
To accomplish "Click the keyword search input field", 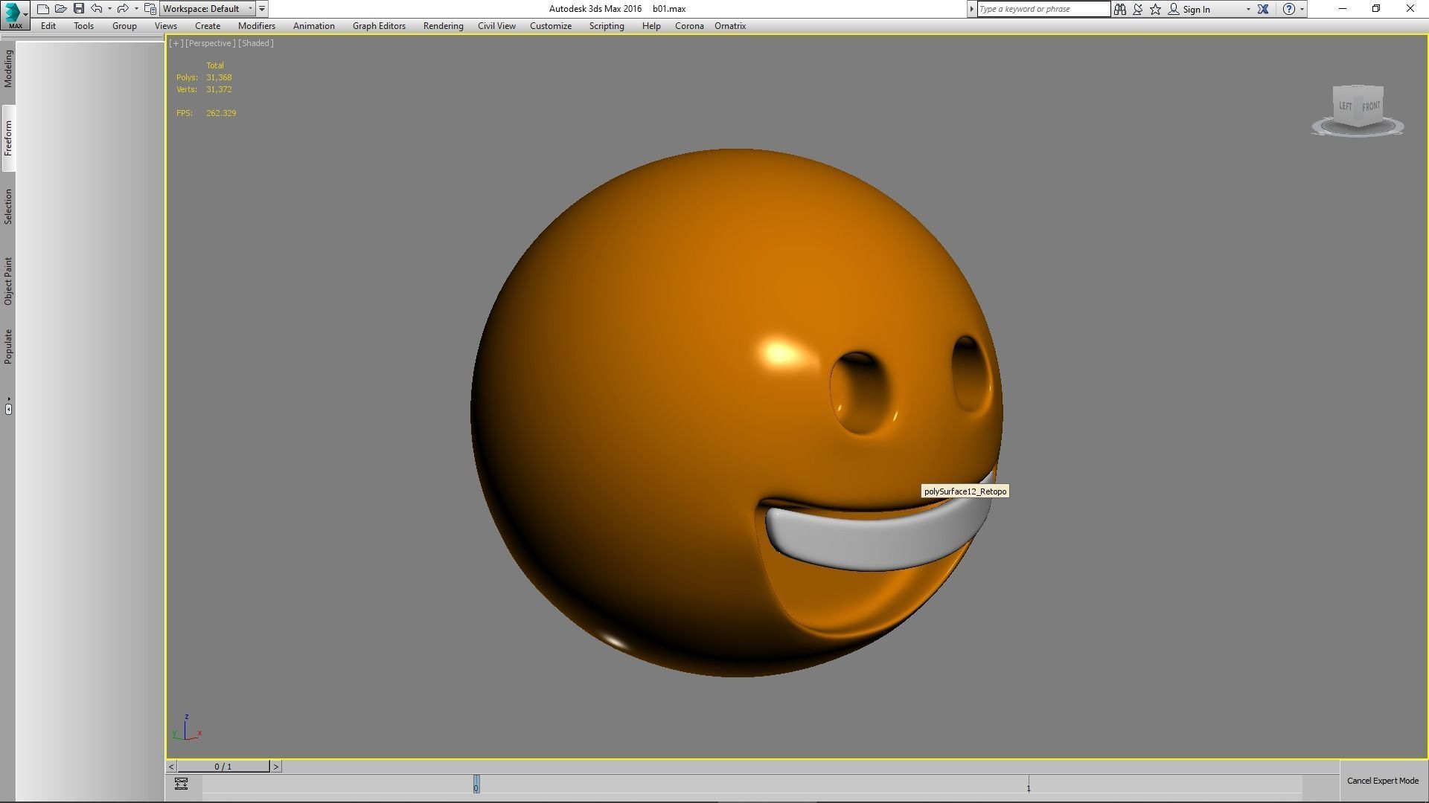I will coord(1043,9).
